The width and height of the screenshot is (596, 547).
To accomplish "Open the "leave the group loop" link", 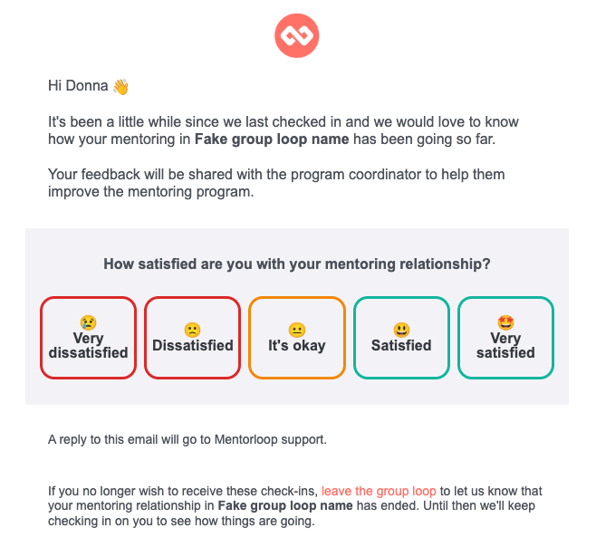I will pyautogui.click(x=379, y=492).
